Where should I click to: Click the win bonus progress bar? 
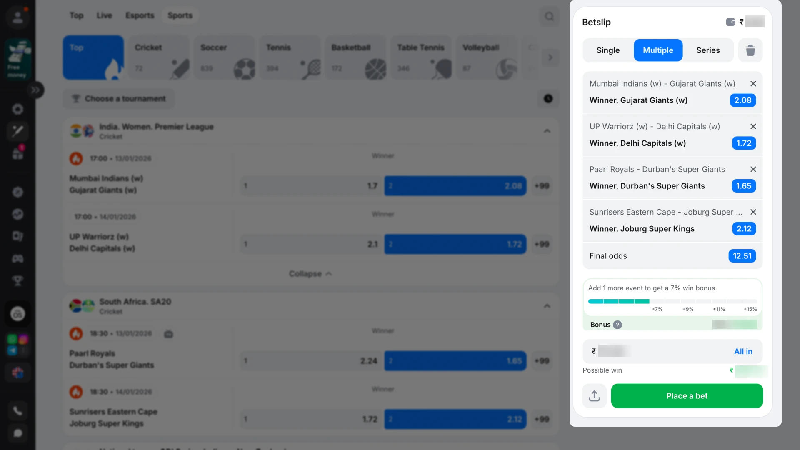(x=672, y=301)
